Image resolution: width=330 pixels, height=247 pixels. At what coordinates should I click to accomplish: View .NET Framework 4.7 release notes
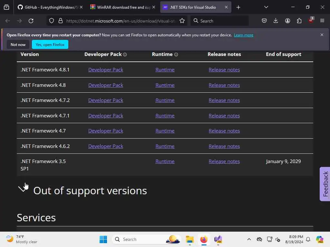[x=224, y=131]
